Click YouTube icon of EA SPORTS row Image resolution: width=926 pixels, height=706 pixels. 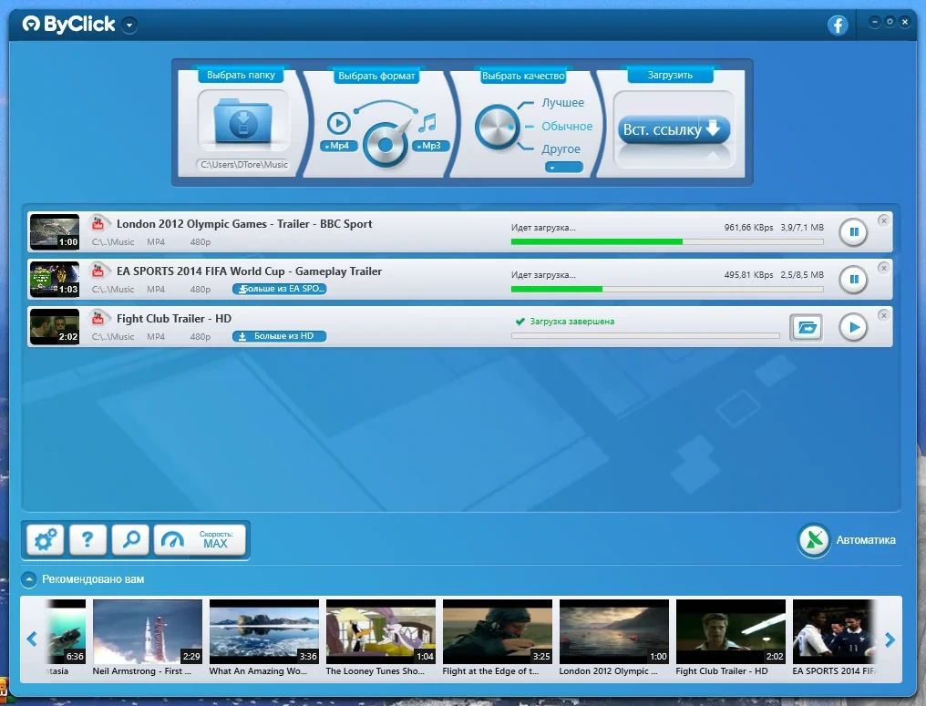[x=98, y=271]
